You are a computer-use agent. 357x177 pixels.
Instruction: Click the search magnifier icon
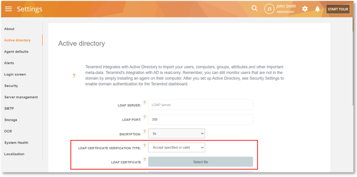point(255,8)
